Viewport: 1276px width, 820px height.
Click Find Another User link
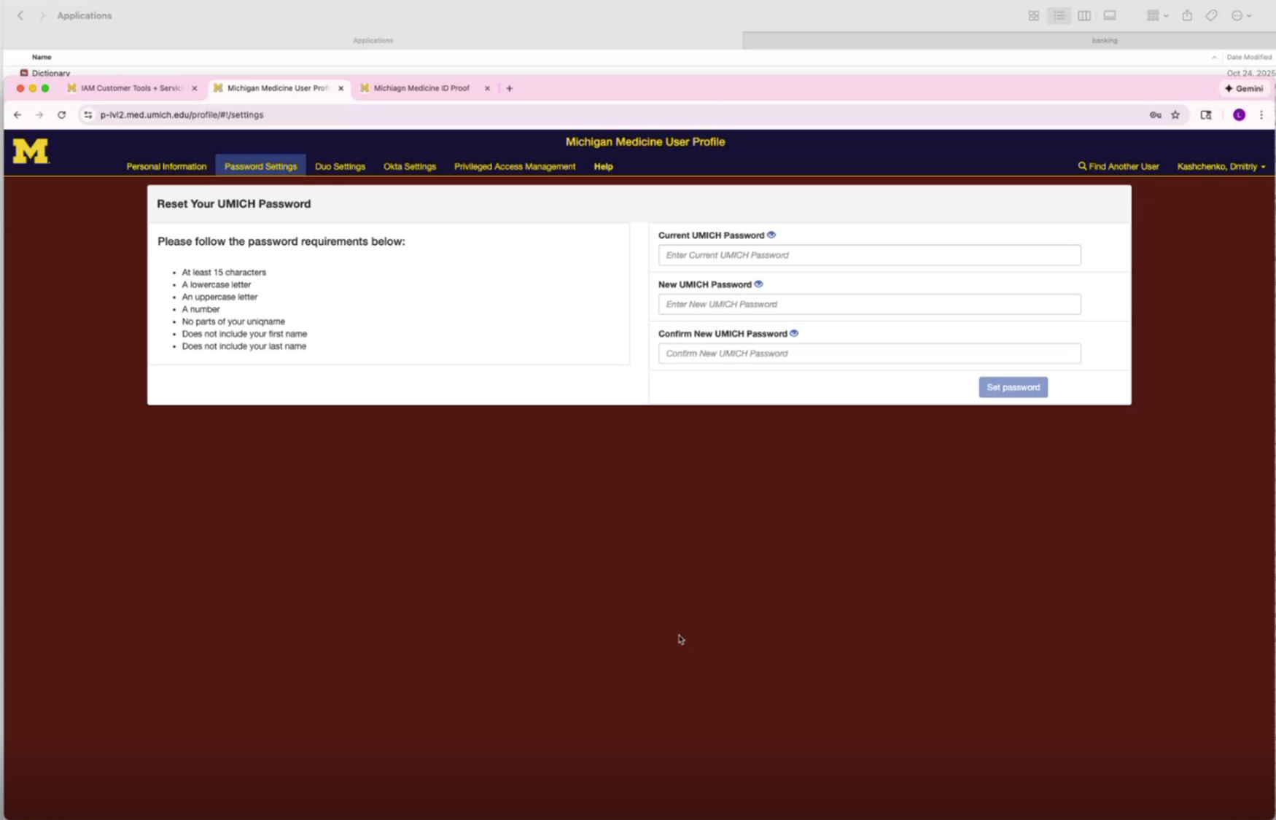coord(1119,167)
